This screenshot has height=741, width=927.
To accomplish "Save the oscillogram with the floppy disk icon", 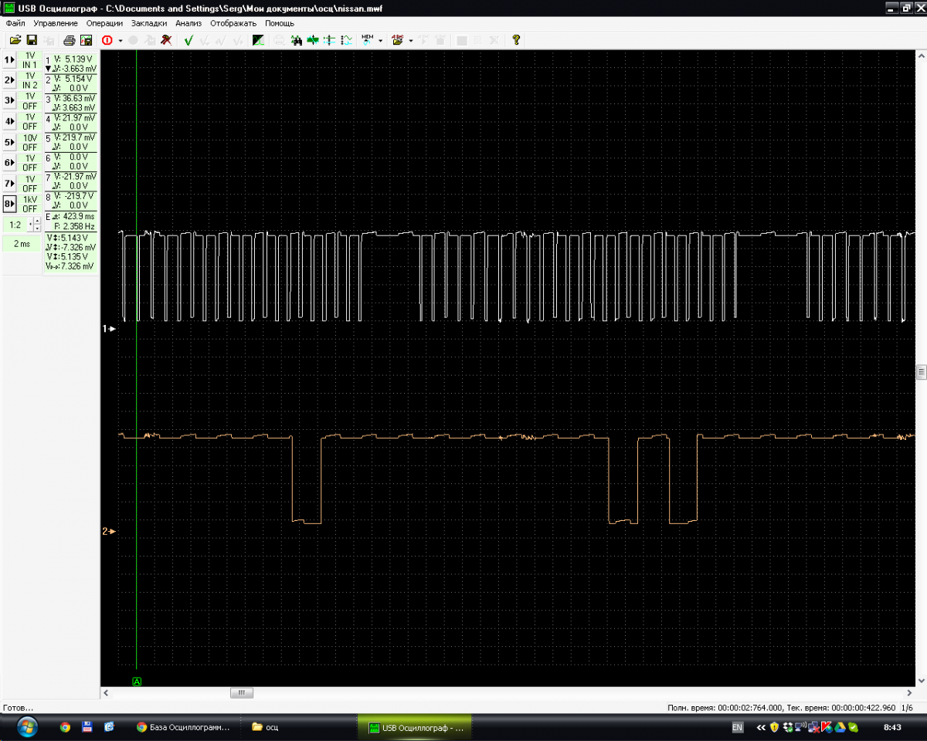I will 32,39.
